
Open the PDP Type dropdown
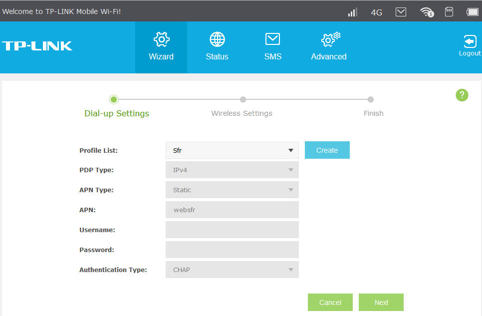[x=232, y=170]
